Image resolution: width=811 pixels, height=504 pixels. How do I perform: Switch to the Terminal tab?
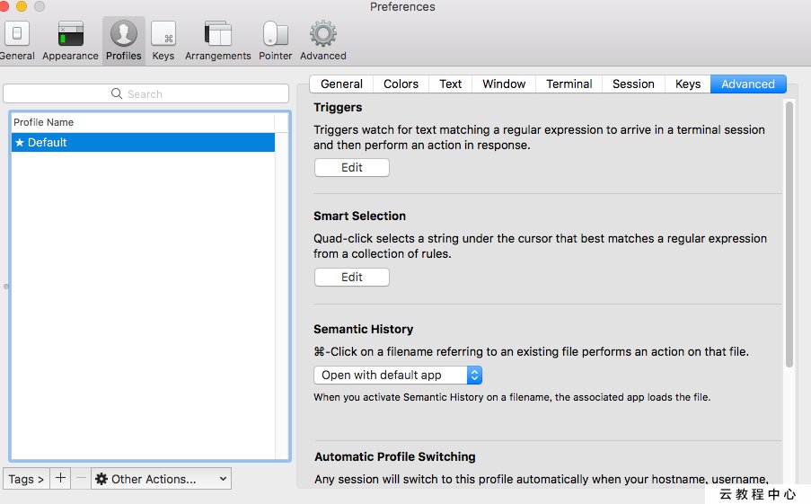click(x=569, y=84)
